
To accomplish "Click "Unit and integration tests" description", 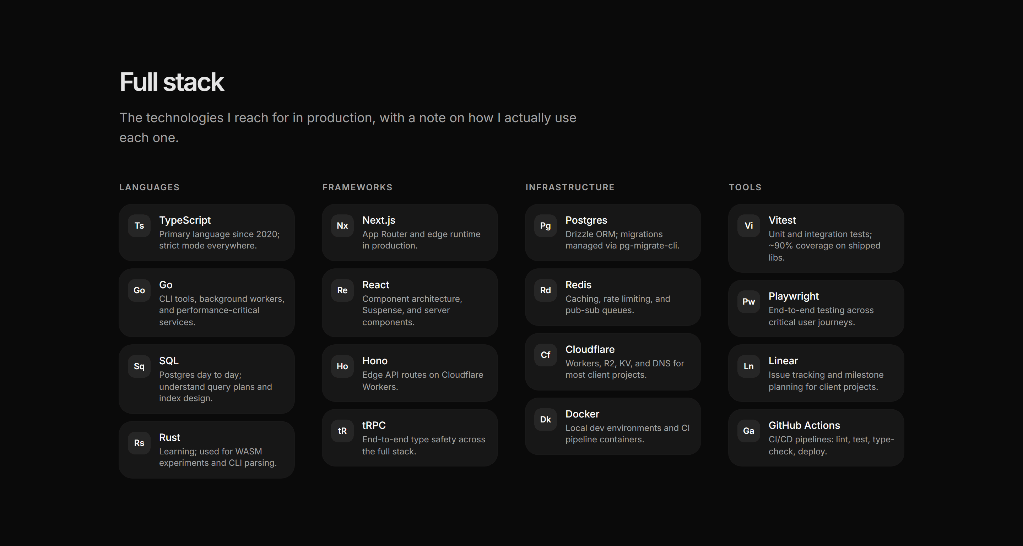I will (x=824, y=246).
